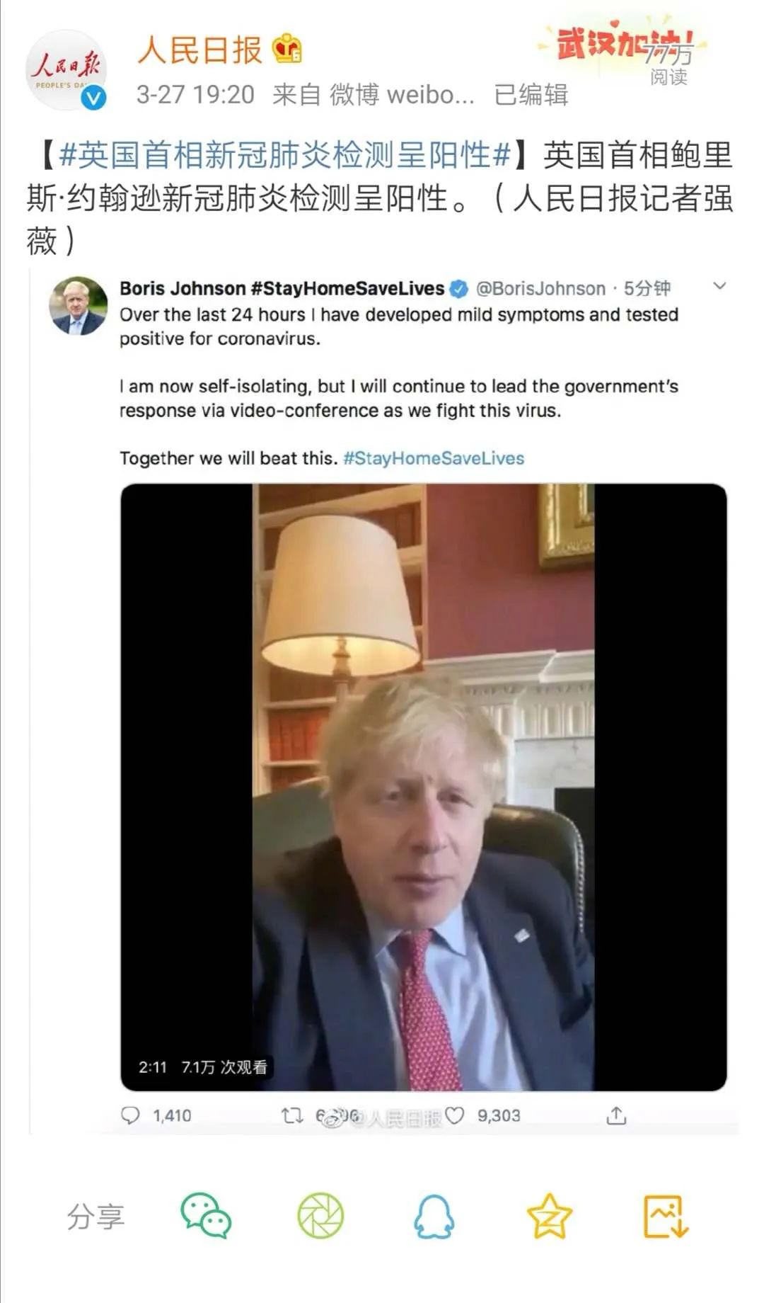Click the blue verified checkmark beside Boris Johnson
This screenshot has width=764, height=1303.
click(x=459, y=288)
